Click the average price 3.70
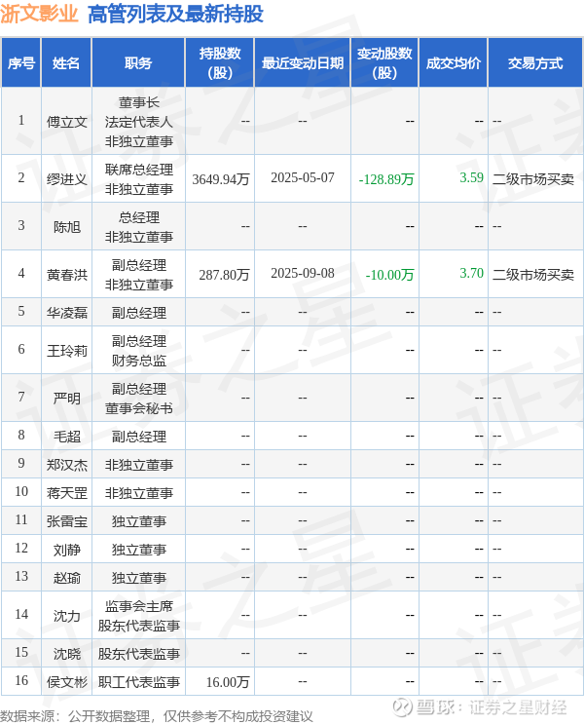Image resolution: width=584 pixels, height=725 pixels. pyautogui.click(x=471, y=273)
